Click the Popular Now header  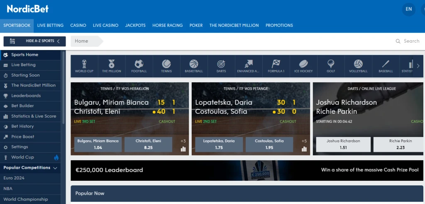pos(247,194)
